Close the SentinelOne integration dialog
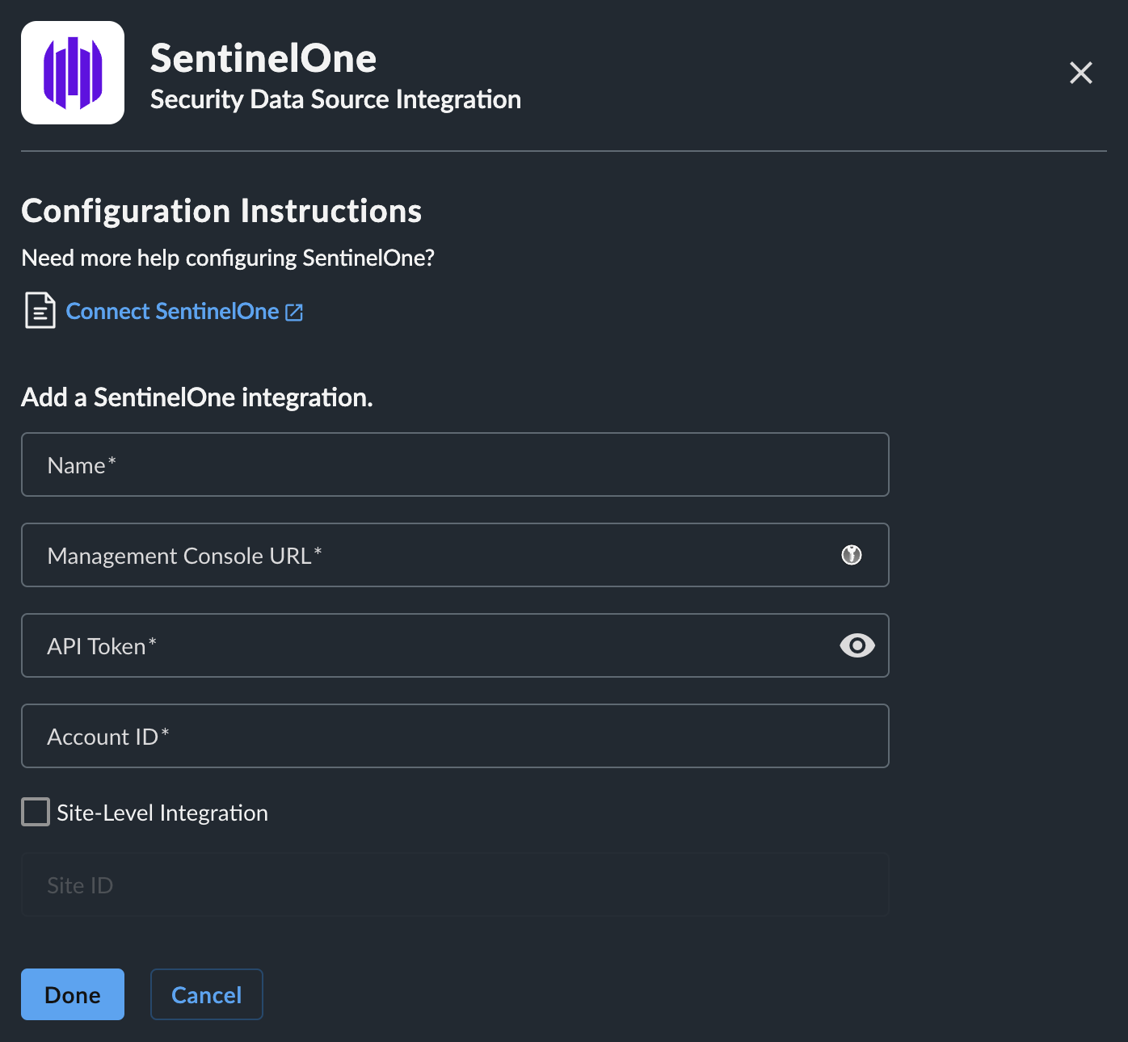This screenshot has width=1128, height=1042. [x=1080, y=73]
